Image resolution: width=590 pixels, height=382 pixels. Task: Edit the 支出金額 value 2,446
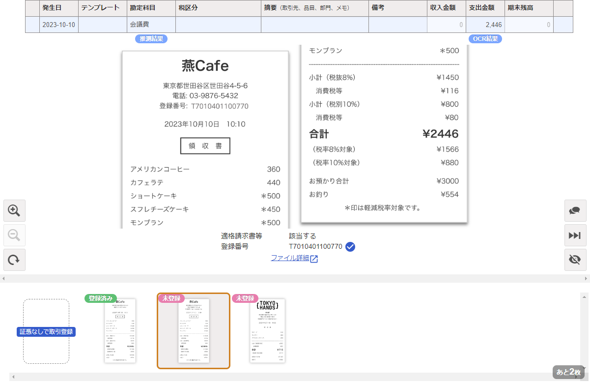tap(485, 25)
